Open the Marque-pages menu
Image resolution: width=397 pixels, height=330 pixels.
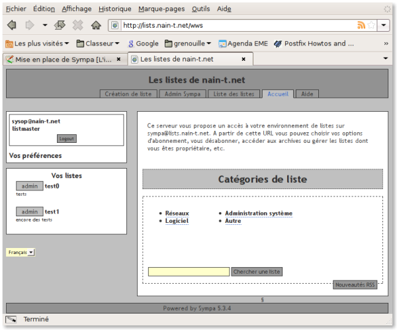click(162, 9)
